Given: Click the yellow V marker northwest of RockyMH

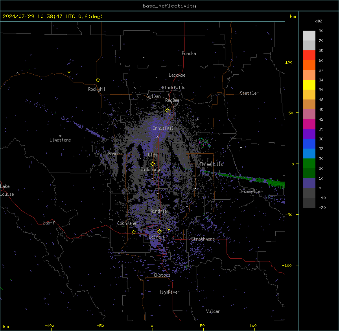Looking at the screenshot, I should coord(69,72).
